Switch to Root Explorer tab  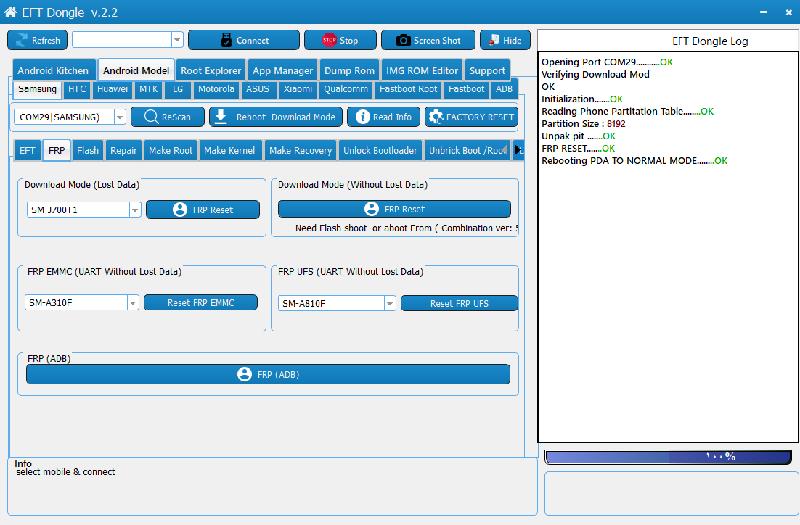pyautogui.click(x=211, y=70)
